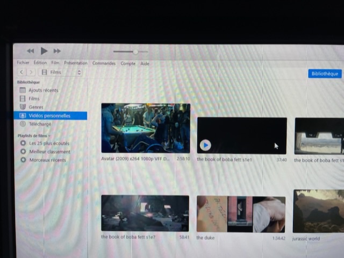Viewport: 344px width, 258px height.
Task: Click the Téléchargé download icon
Action: click(23, 124)
